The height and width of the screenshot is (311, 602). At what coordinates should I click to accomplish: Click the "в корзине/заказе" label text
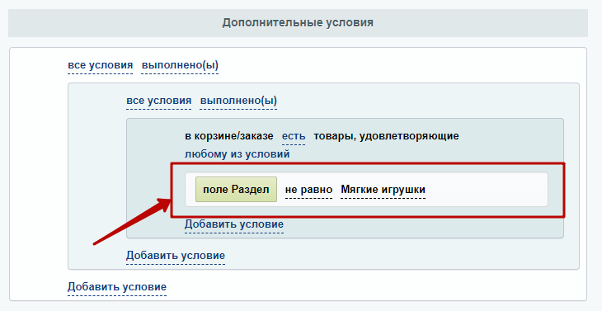click(229, 136)
